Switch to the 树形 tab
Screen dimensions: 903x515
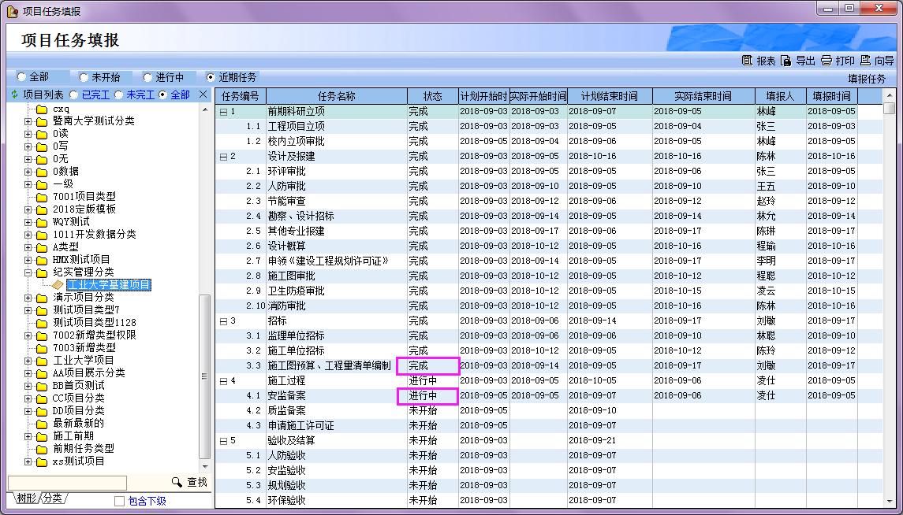pos(25,498)
